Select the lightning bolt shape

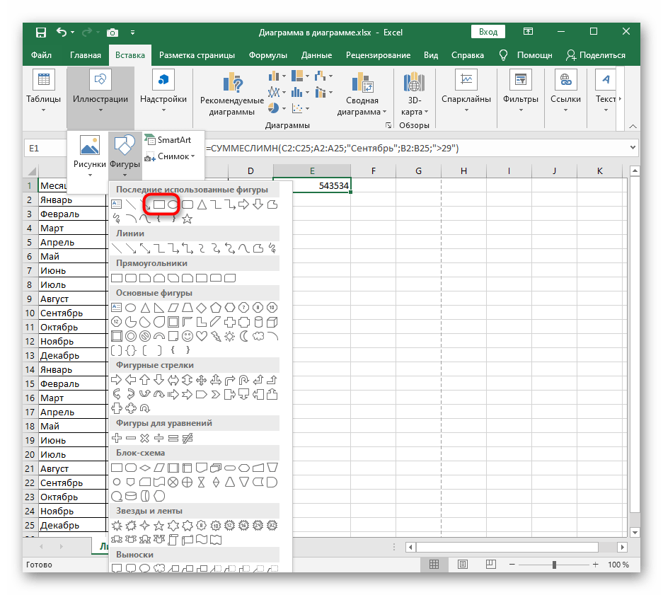216,335
